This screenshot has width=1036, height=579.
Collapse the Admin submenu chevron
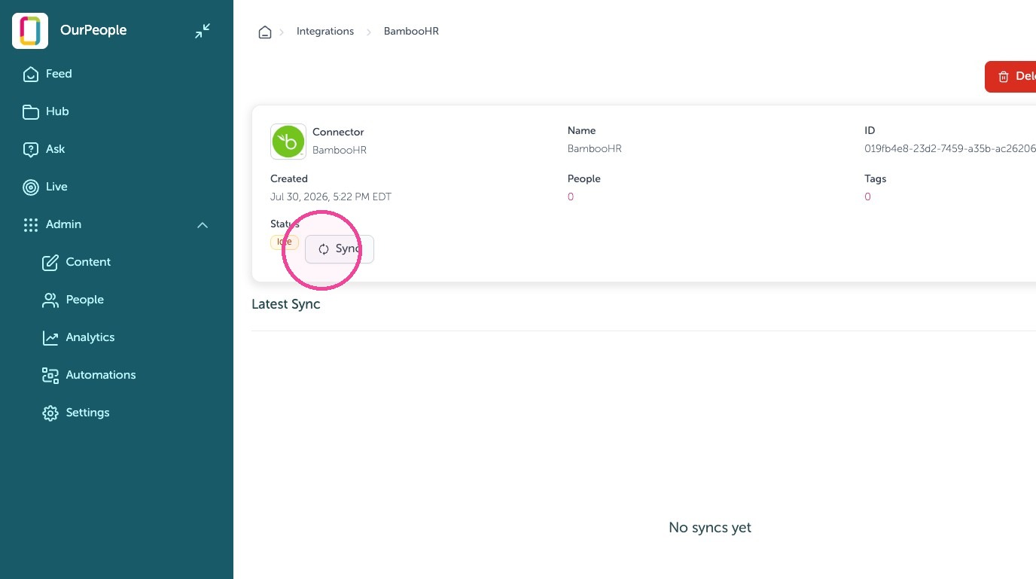[x=203, y=225]
